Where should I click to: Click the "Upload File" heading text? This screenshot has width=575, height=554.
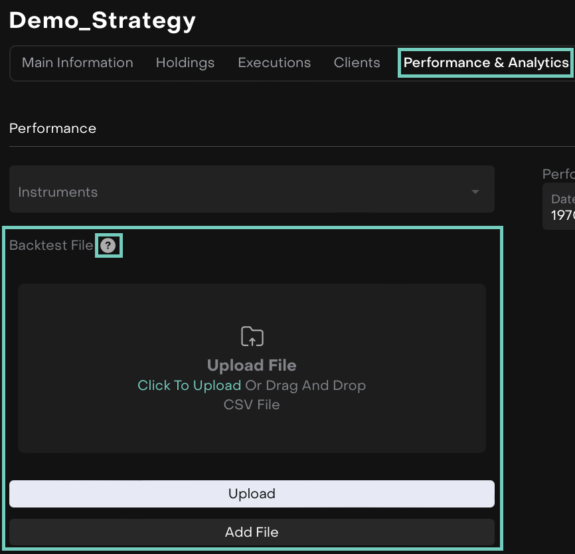[252, 365]
